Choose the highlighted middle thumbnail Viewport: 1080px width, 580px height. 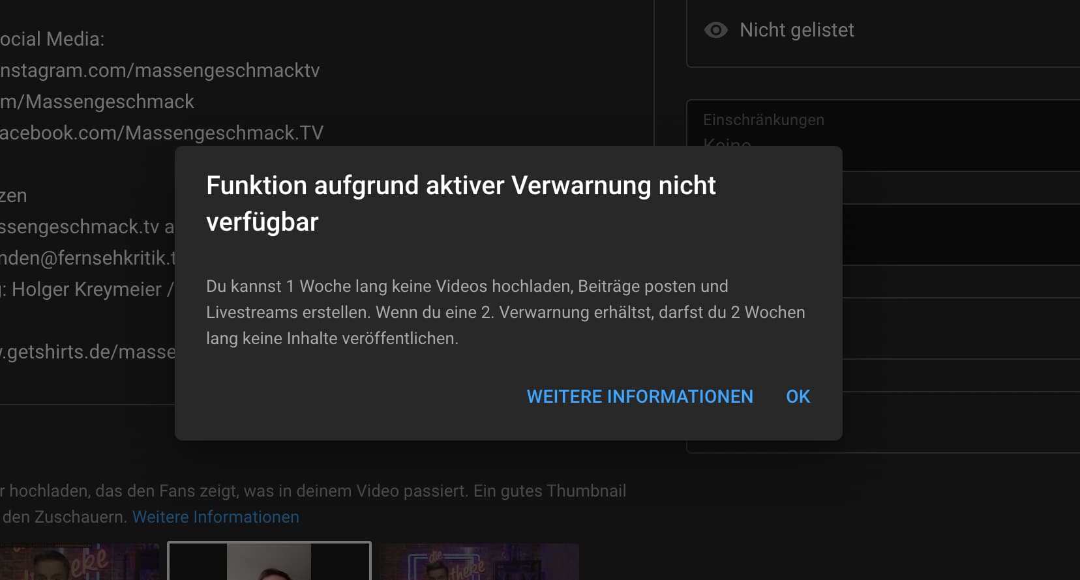269,561
